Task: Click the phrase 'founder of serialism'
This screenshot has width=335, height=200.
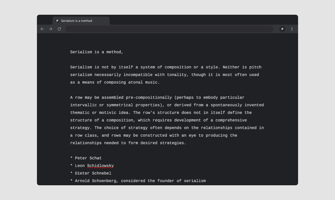Action: 181,181
